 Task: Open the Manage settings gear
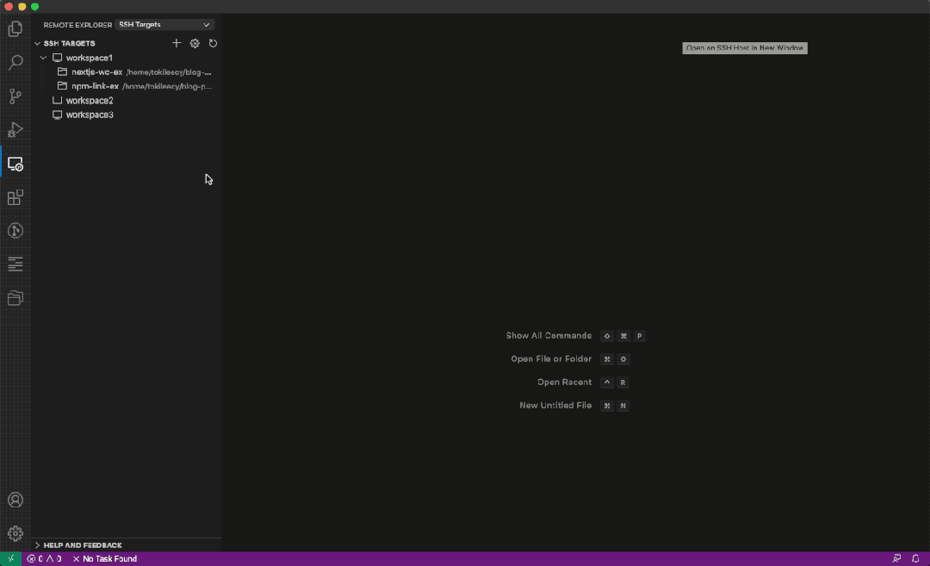(x=15, y=532)
